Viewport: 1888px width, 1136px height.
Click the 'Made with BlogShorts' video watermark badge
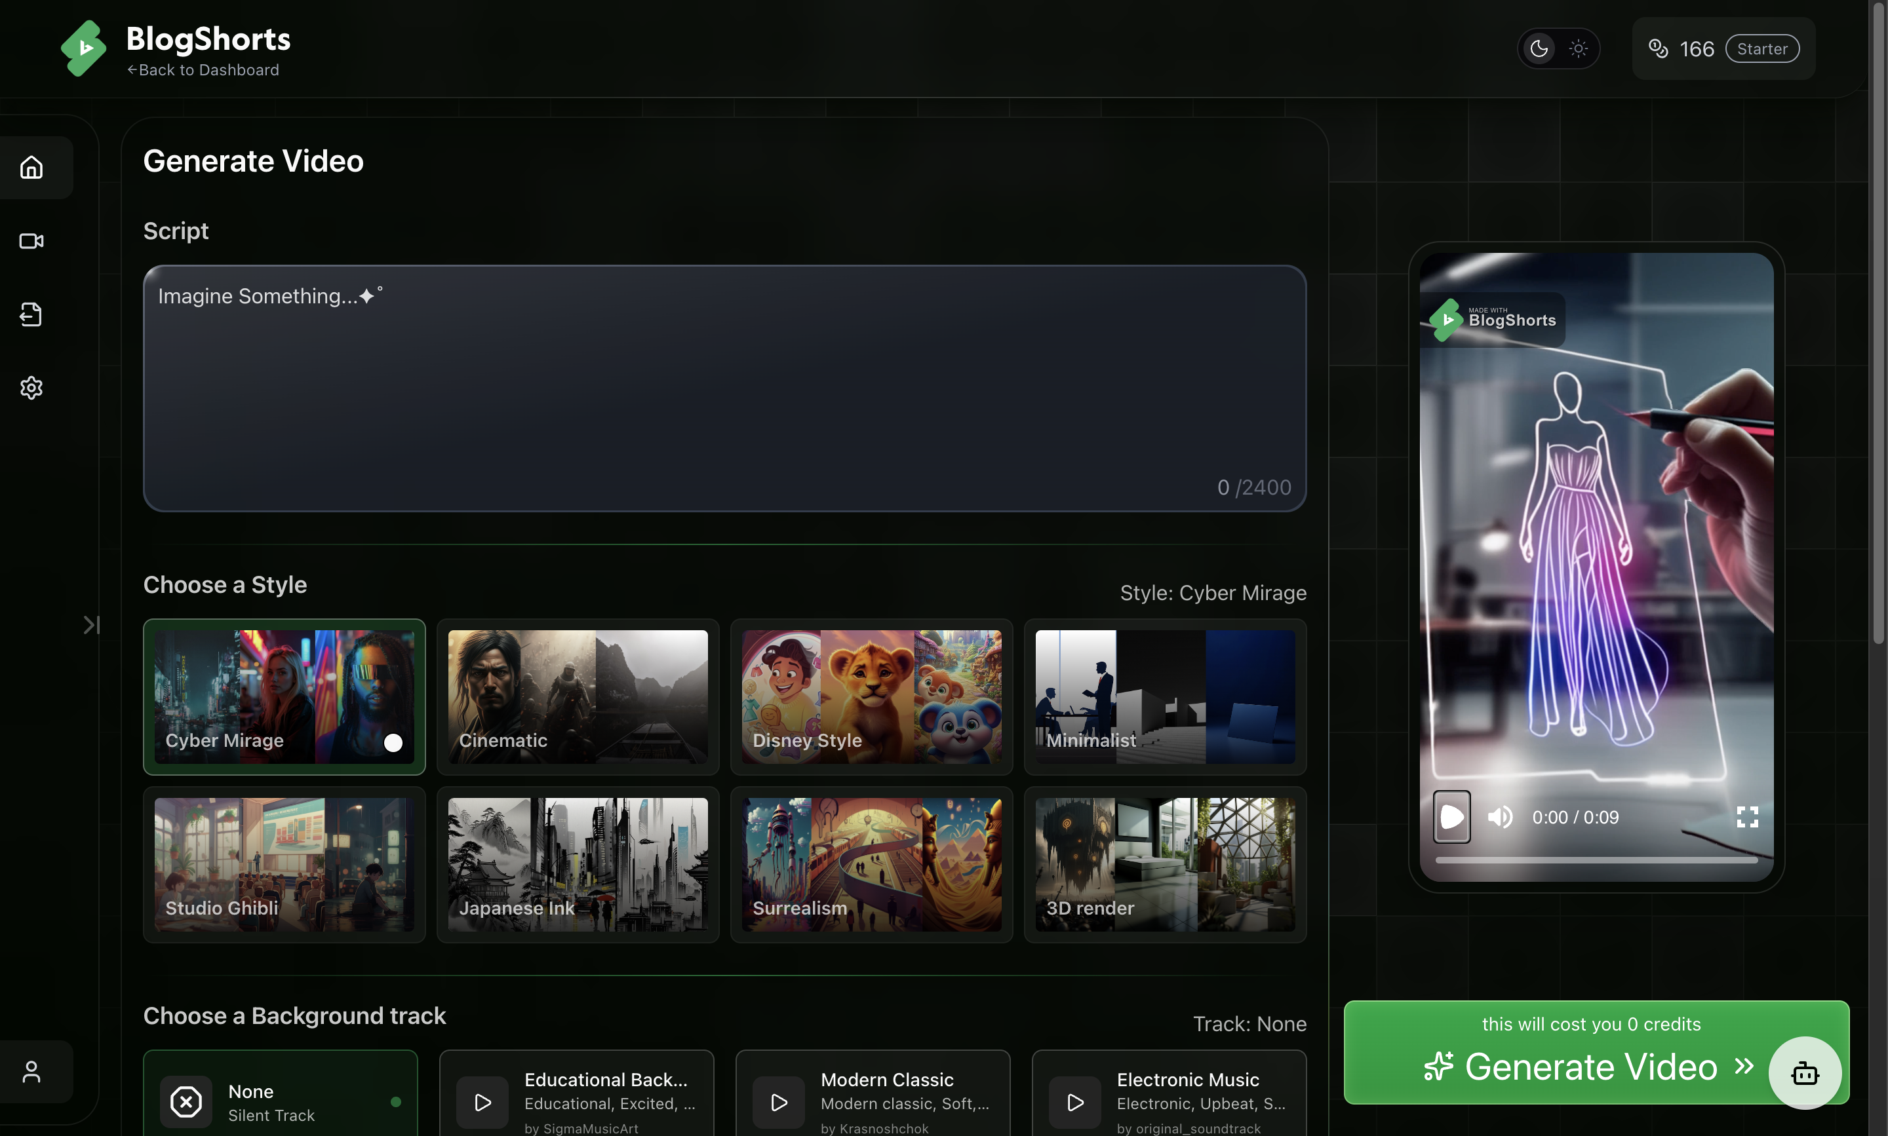coord(1493,319)
